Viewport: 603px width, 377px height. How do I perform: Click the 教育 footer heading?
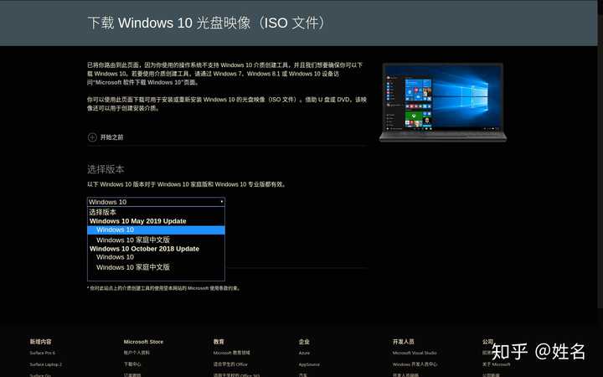[219, 342]
